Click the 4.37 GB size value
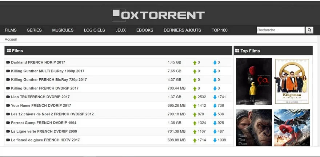Image resolution: width=320 pixels, height=157 pixels. 175,80
